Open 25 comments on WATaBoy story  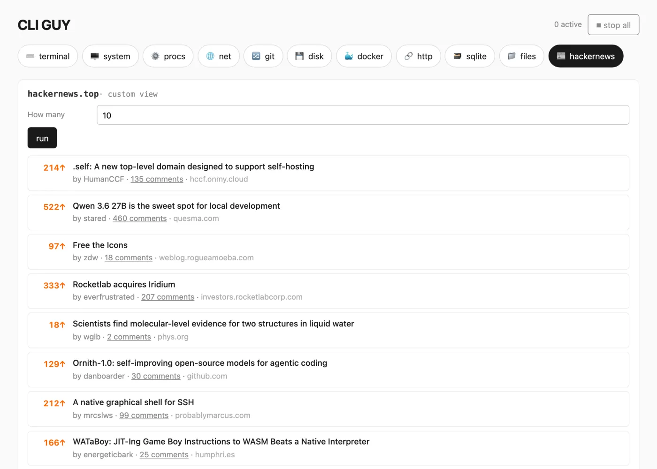(164, 455)
